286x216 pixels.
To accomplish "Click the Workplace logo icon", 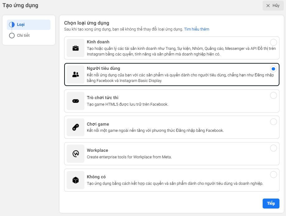I will [x=75, y=154].
